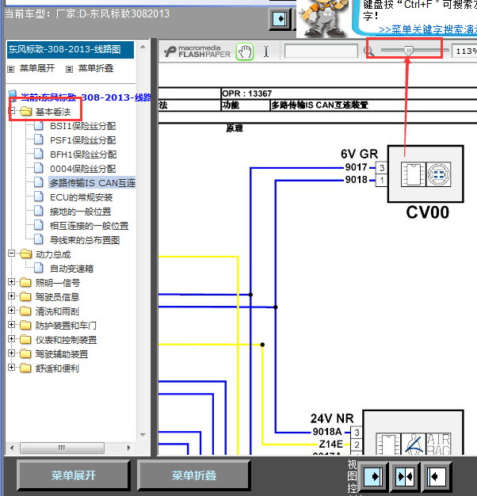477x496 pixels.
Task: Click the FlashPaper search magnifier icon
Action: 368,52
